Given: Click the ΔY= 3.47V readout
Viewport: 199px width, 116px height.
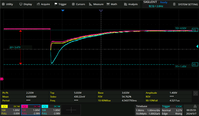Looking at the screenshot, I should click(x=15, y=47).
